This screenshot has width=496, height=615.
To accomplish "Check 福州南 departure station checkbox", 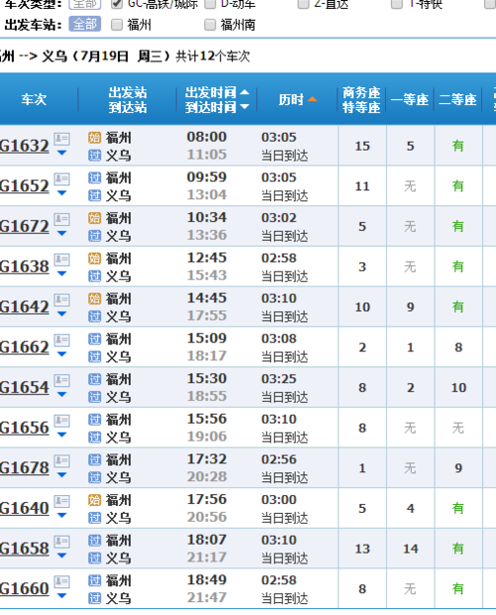I will [210, 25].
